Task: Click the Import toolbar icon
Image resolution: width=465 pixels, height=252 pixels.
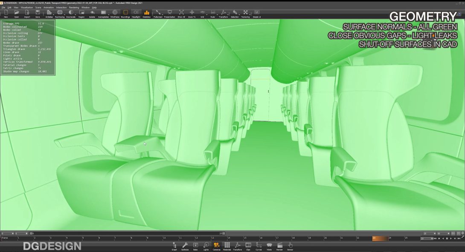Action: [27, 14]
